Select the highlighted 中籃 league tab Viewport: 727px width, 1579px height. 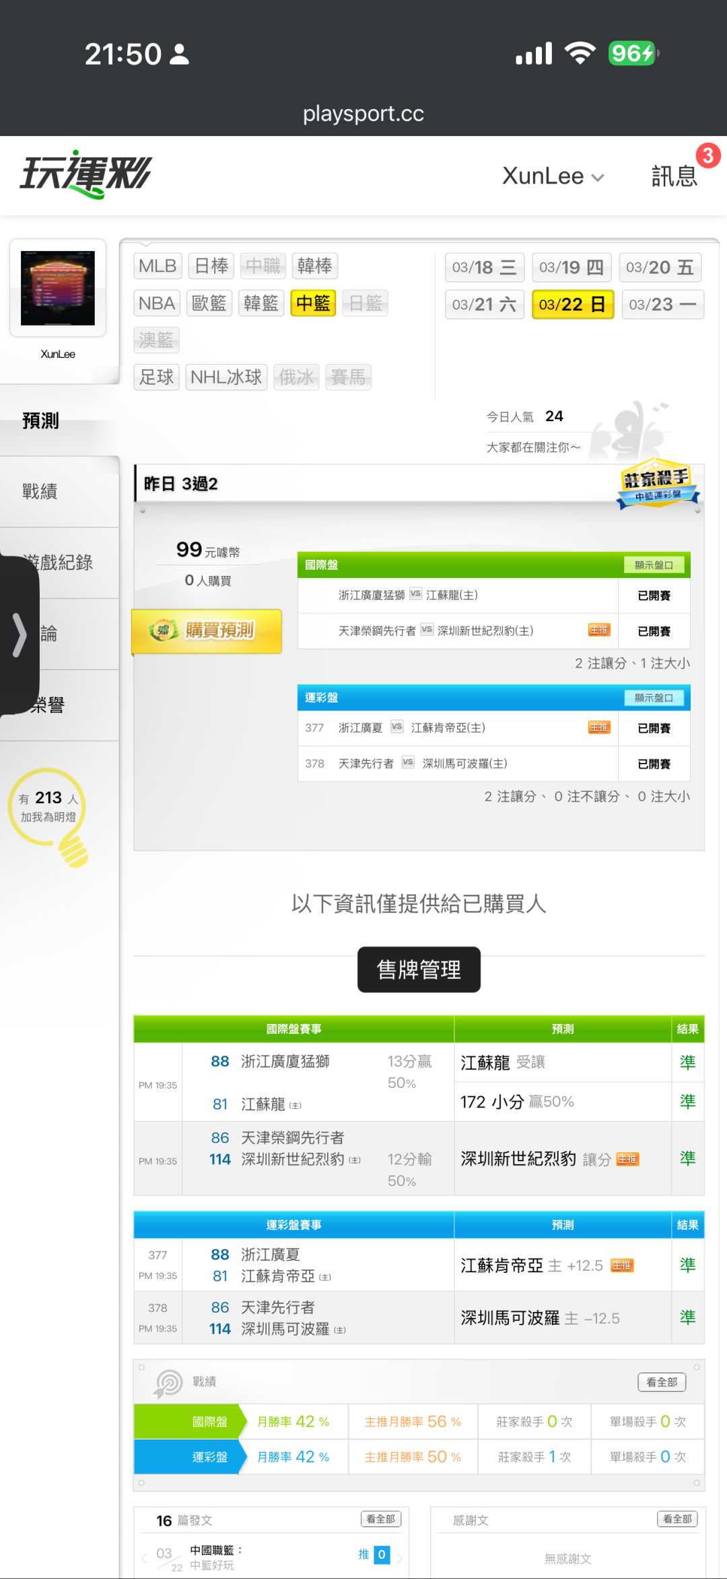[313, 303]
